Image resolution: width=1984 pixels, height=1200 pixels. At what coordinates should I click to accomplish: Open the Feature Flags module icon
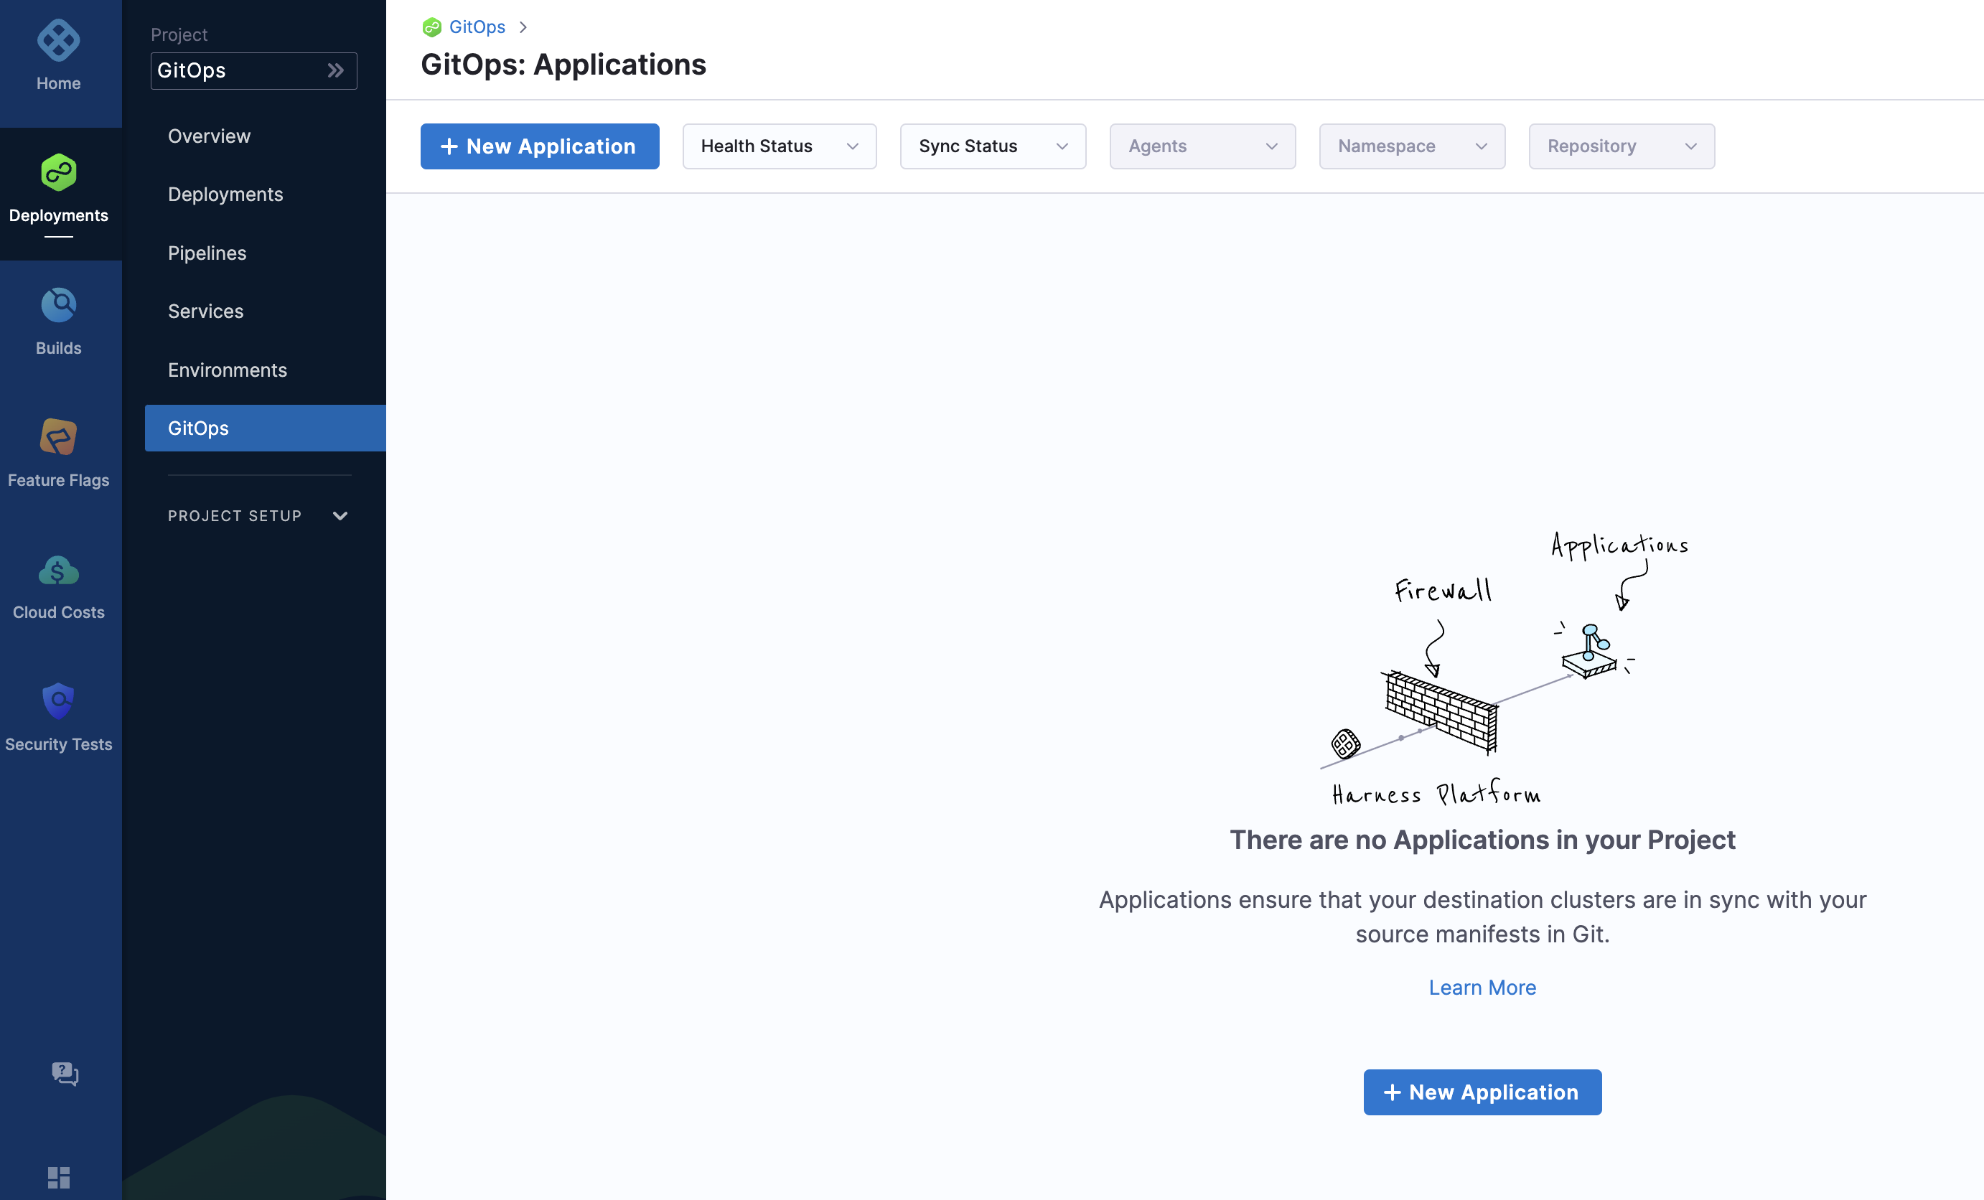[58, 437]
